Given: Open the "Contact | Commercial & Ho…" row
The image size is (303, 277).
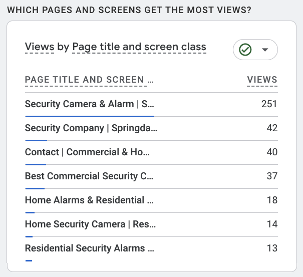Looking at the screenshot, I should pos(88,152).
